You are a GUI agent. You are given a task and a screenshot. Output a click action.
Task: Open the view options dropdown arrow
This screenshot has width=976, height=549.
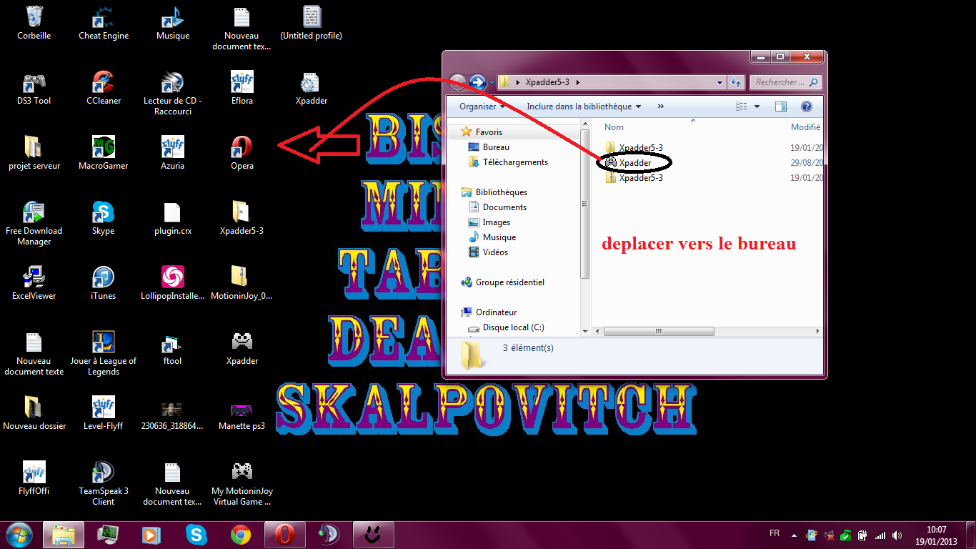click(758, 107)
